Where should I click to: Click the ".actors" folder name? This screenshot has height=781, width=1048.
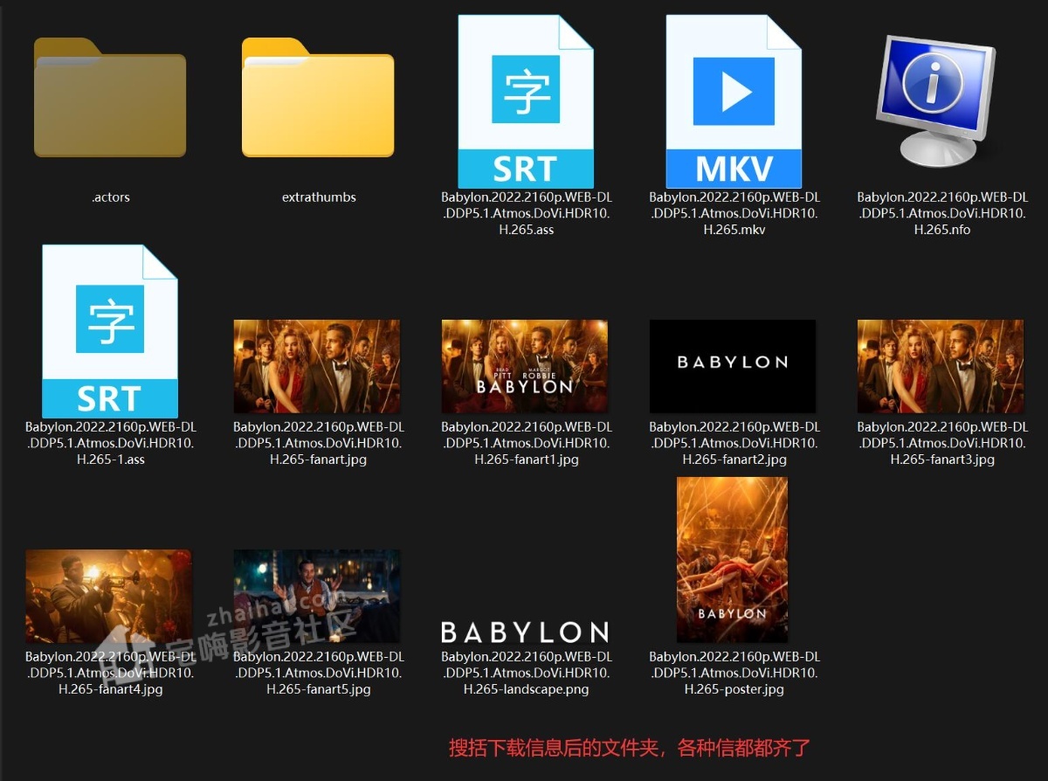[x=111, y=197]
